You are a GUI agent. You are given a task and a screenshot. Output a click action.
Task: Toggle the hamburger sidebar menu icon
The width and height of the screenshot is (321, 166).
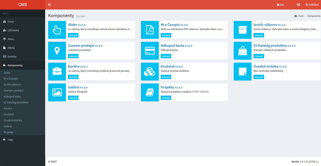point(49,5)
